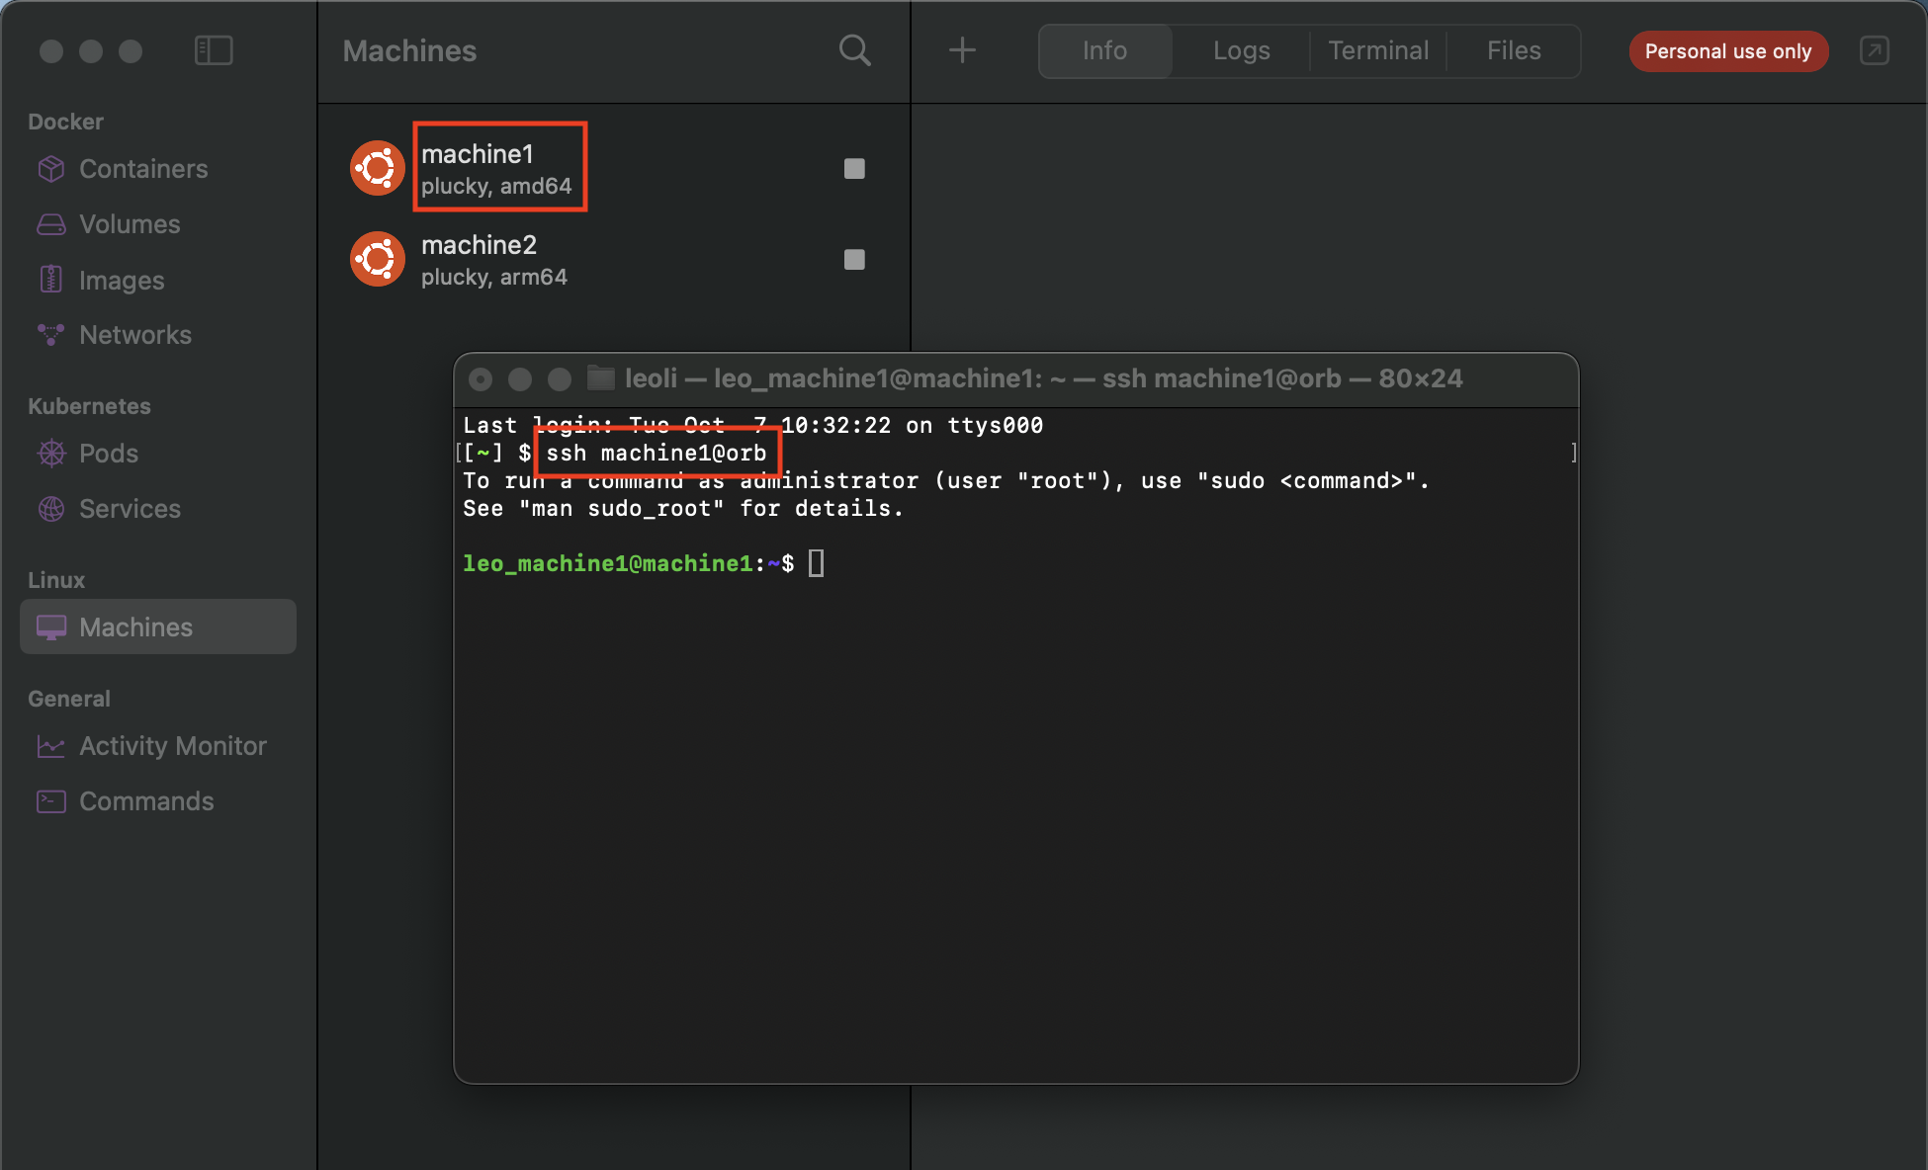Viewport: 1928px width, 1170px height.
Task: Click the search magnifier in Machines
Action: click(x=854, y=50)
